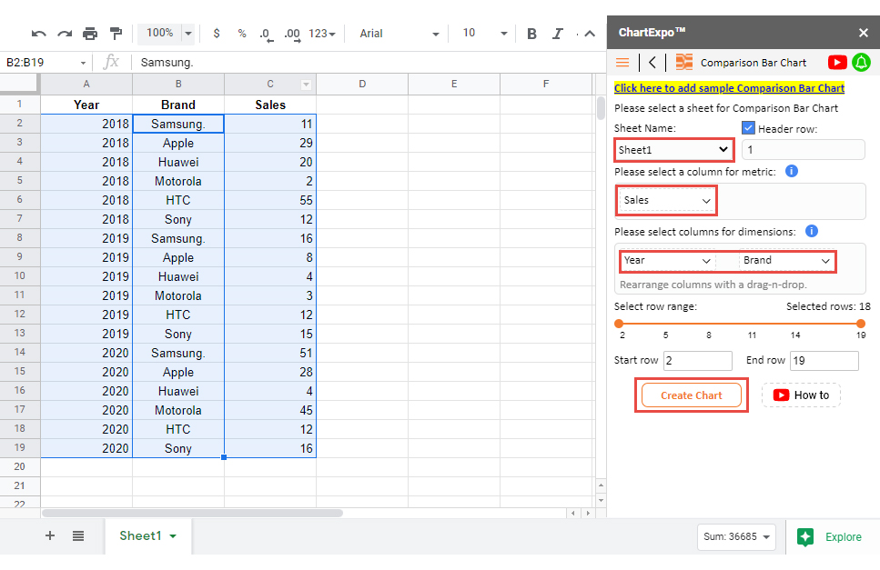Screen dimensions: 880x570
Task: Click the Explore label
Action: pyautogui.click(x=843, y=537)
